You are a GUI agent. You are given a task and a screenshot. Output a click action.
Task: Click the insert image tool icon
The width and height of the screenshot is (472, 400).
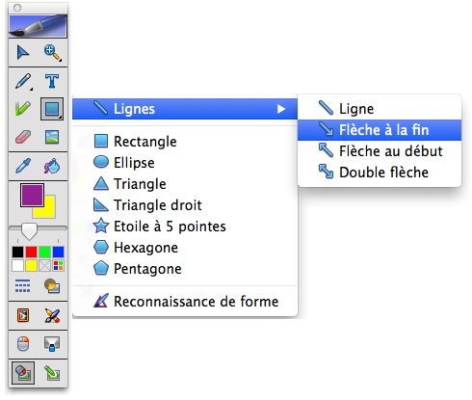pos(52,137)
